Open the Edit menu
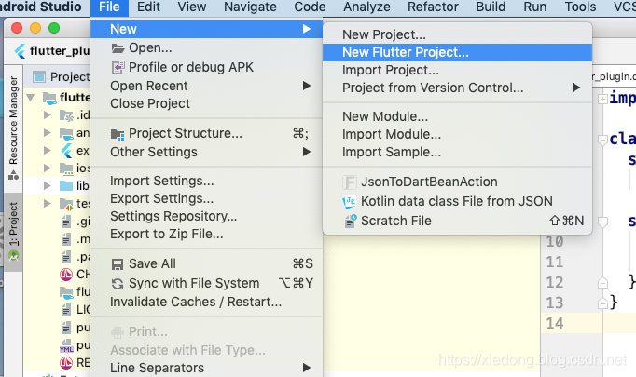This screenshot has width=636, height=377. (x=148, y=7)
